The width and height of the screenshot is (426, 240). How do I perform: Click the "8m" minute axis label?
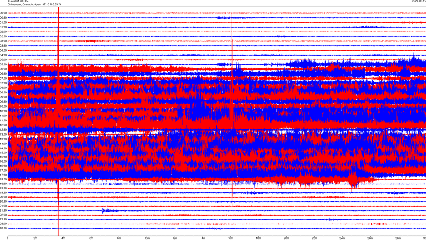[x=119, y=238]
